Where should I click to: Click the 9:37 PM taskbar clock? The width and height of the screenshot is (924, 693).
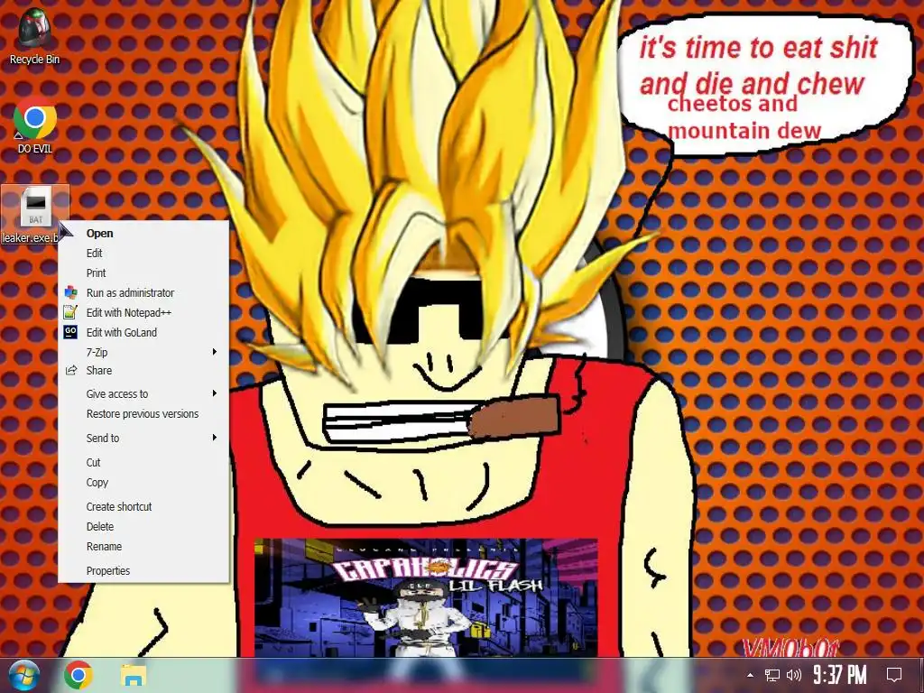[840, 675]
